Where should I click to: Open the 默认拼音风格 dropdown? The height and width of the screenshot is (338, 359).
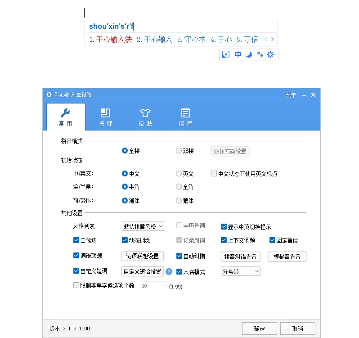coord(144,226)
